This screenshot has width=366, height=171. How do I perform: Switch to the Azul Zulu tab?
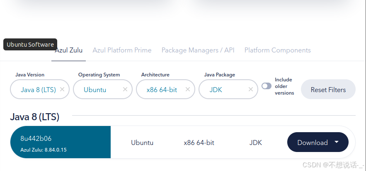pos(69,50)
